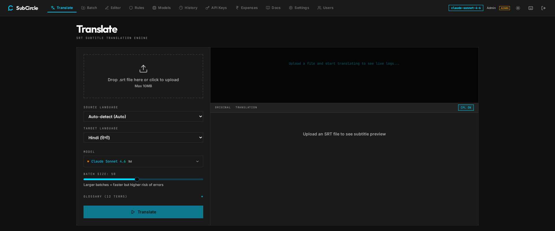This screenshot has width=555, height=231.
Task: Go to the Expenses tab
Action: click(x=247, y=8)
